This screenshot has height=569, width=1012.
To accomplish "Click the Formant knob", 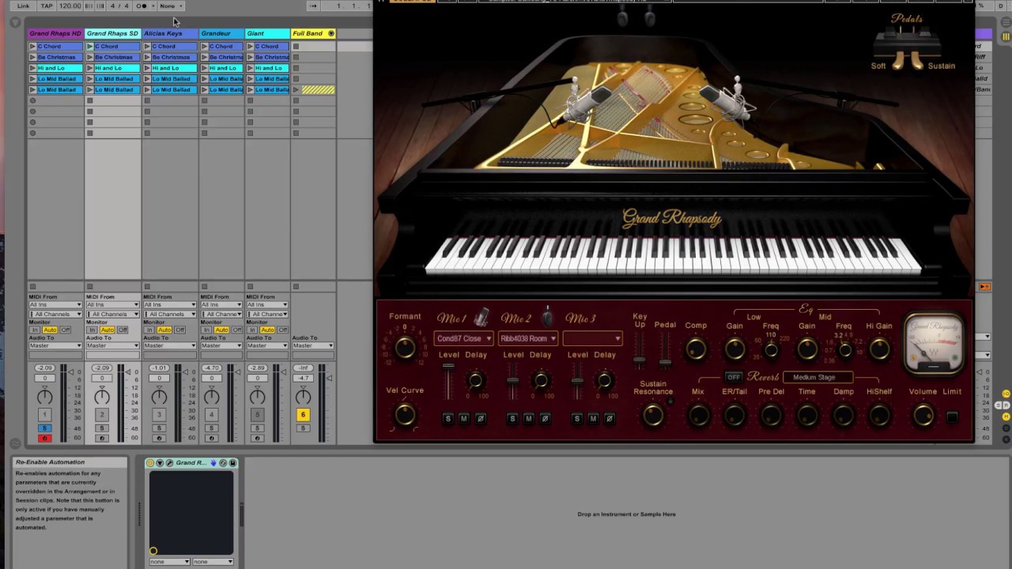I will coord(405,346).
